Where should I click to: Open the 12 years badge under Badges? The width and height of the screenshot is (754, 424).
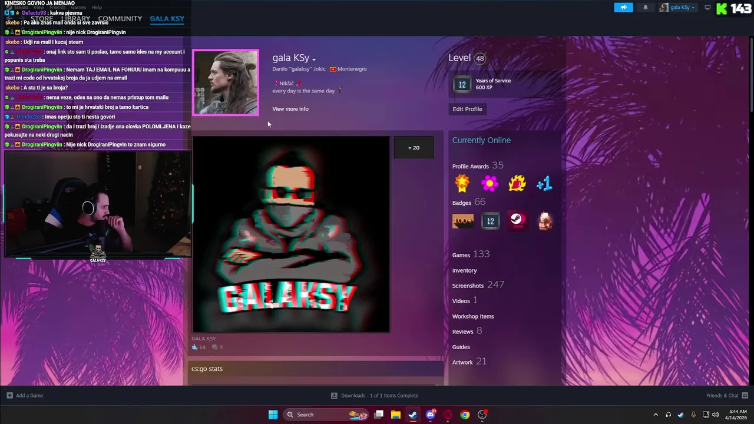click(x=490, y=221)
